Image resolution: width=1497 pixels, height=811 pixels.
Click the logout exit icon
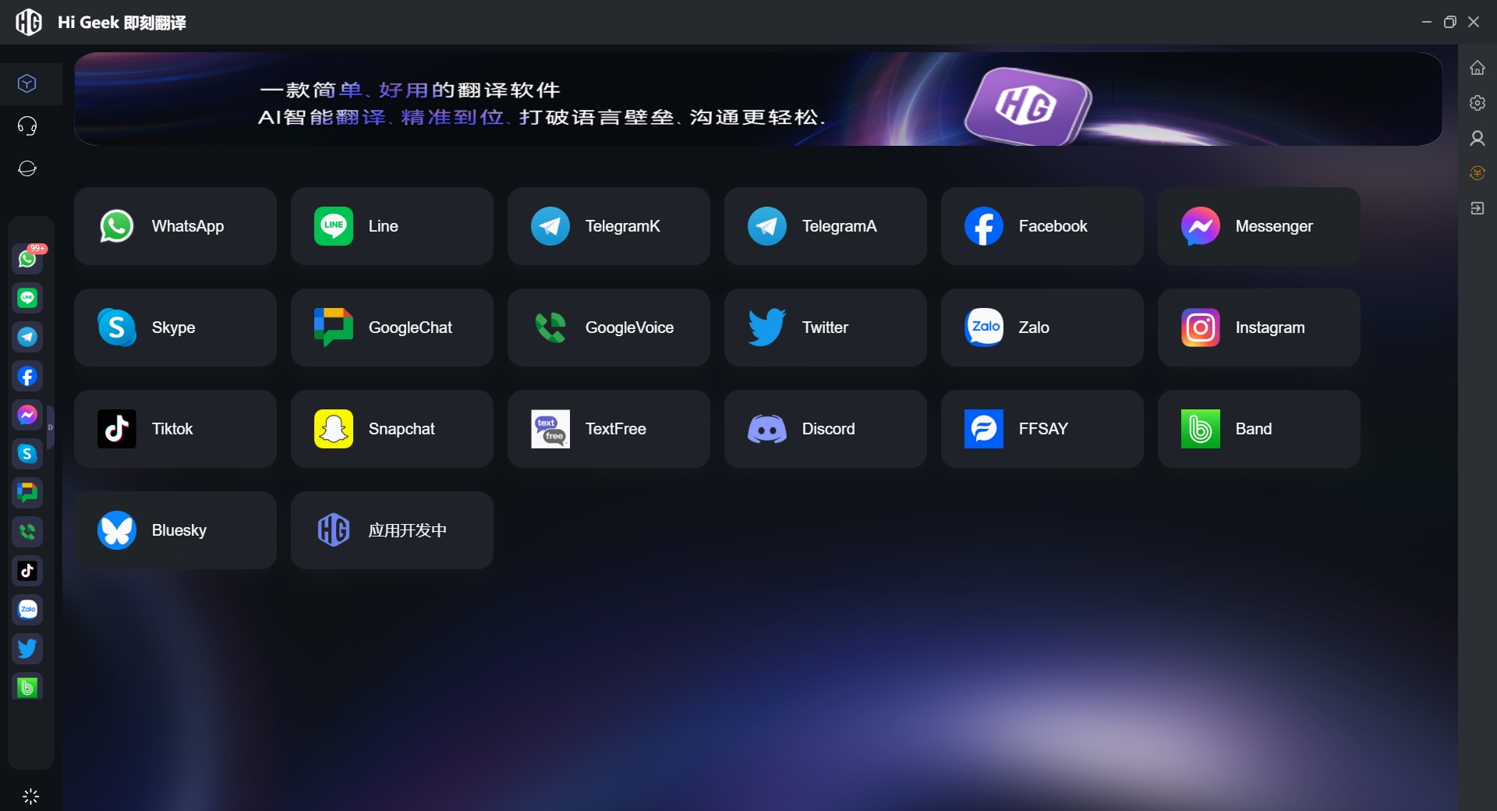pyautogui.click(x=1477, y=208)
